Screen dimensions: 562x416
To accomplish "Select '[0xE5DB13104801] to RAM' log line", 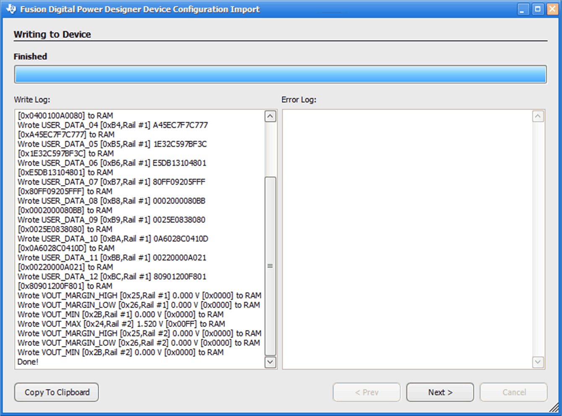I will coord(65,172).
